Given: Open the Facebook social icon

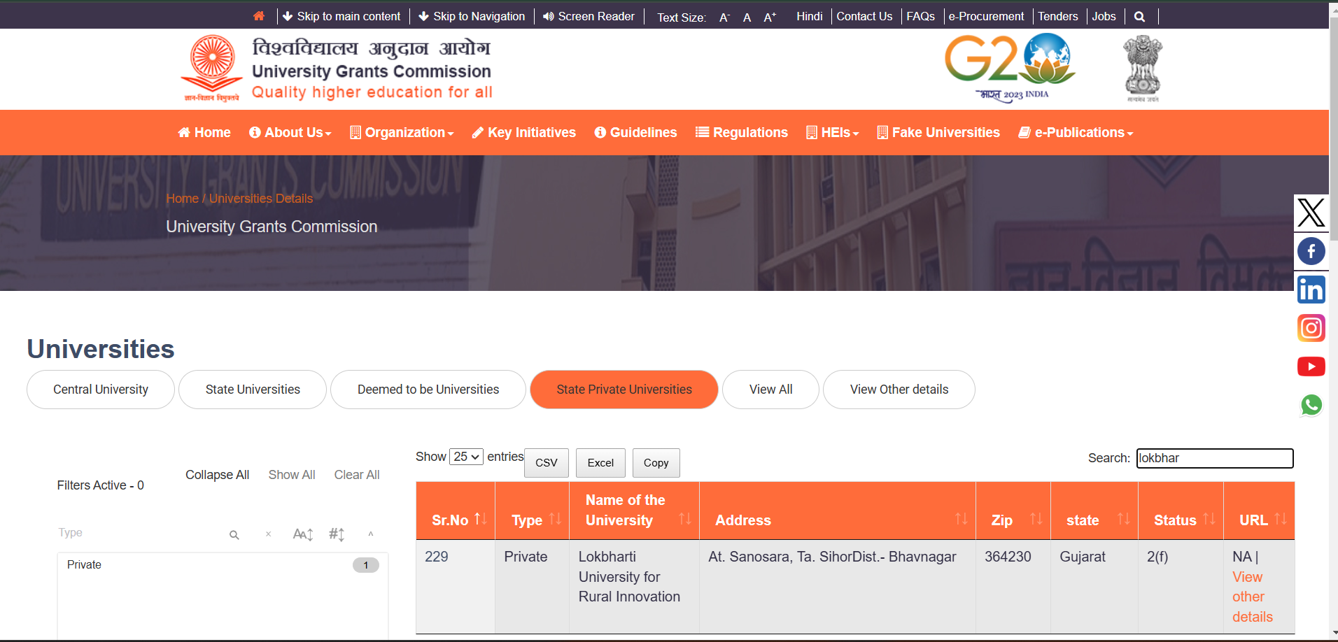Looking at the screenshot, I should [x=1311, y=251].
